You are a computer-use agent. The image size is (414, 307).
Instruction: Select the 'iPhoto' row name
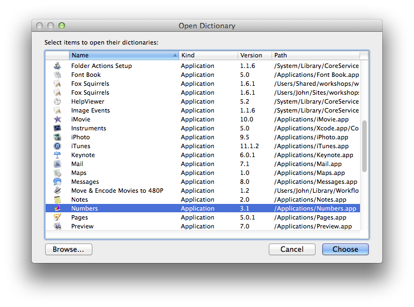click(81, 137)
